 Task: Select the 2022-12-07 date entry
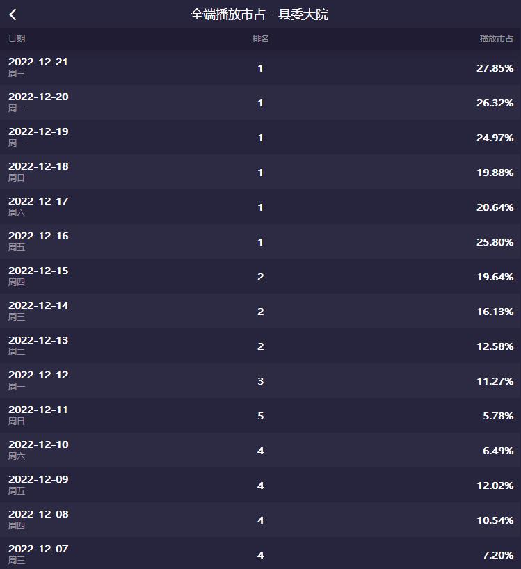coord(38,549)
